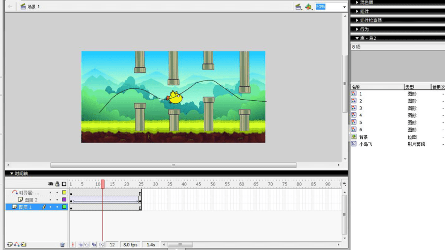445x250 pixels.
Task: Open the Edit Symbols menu icon
Action: tap(308, 7)
